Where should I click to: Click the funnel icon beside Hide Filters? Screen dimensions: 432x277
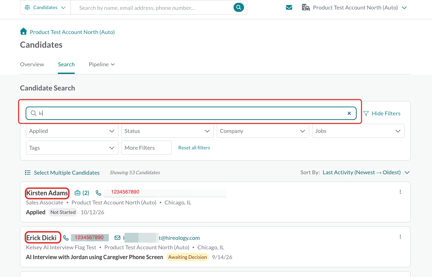[366, 113]
